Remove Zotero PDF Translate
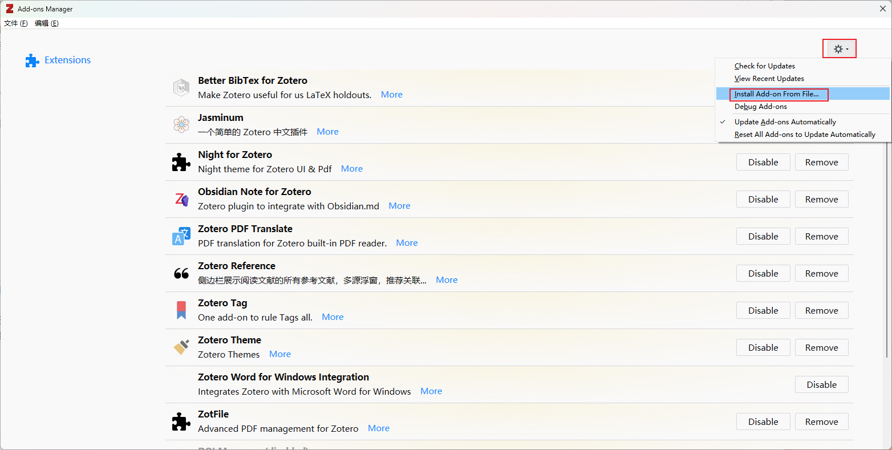The width and height of the screenshot is (892, 450). (x=822, y=236)
